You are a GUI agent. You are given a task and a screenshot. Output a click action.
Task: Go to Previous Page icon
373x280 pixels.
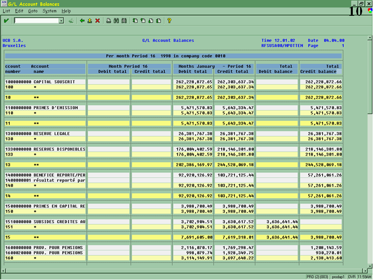tap(143, 21)
